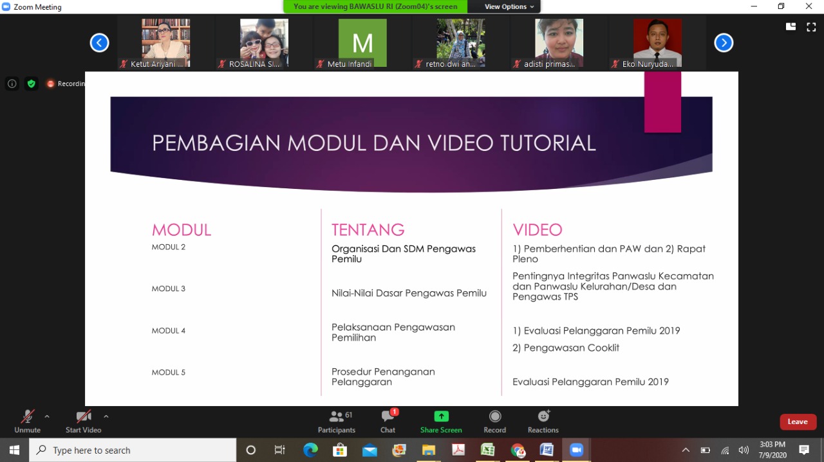Start your video
Screen dimensions: 824x462
(x=83, y=421)
